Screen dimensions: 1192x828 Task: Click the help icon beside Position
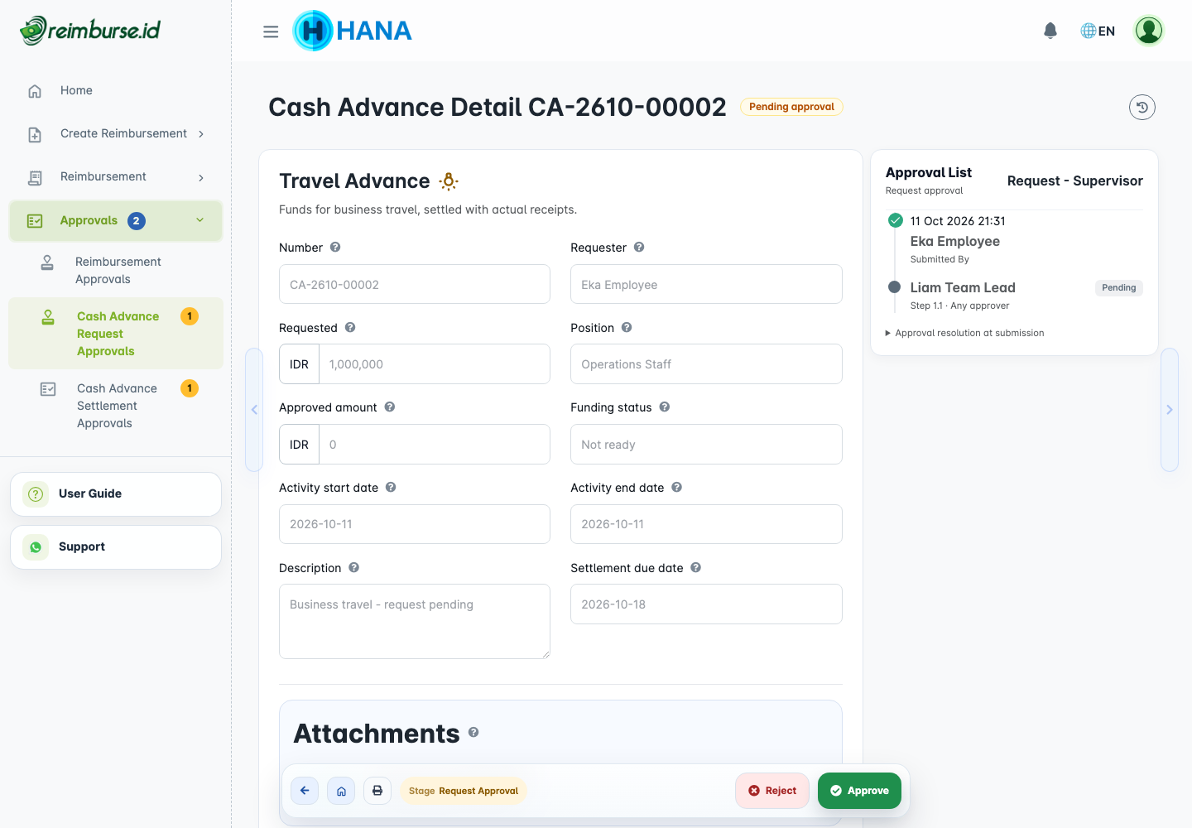pyautogui.click(x=627, y=327)
